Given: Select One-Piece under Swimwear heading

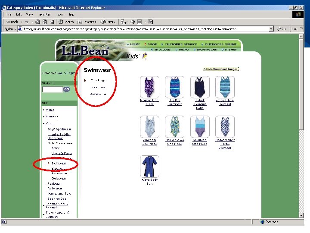Looking at the screenshot, I should [98, 81].
